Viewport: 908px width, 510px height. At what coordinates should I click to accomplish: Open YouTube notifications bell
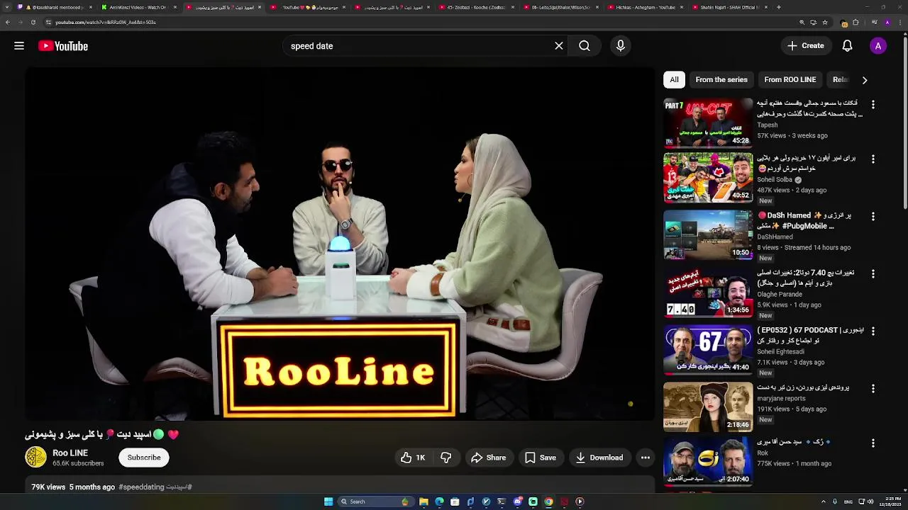847,46
